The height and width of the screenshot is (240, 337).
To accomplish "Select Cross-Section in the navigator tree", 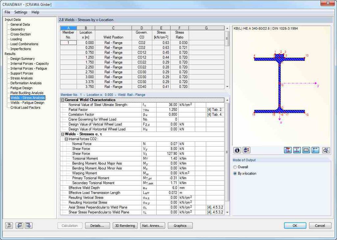I will click(x=21, y=34).
